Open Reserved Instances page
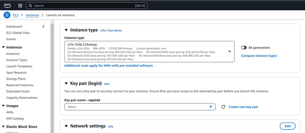 pyautogui.click(x=20, y=85)
